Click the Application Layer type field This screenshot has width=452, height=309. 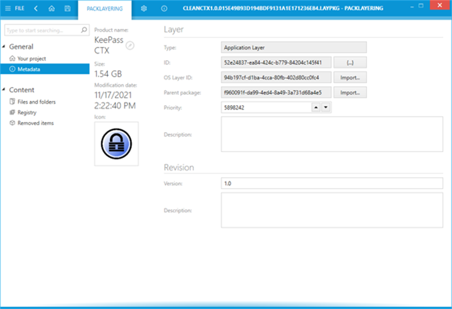coord(294,48)
